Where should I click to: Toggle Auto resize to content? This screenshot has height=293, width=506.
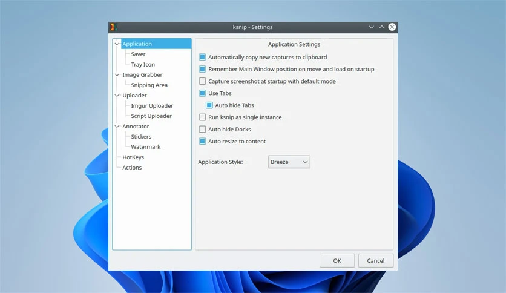202,141
